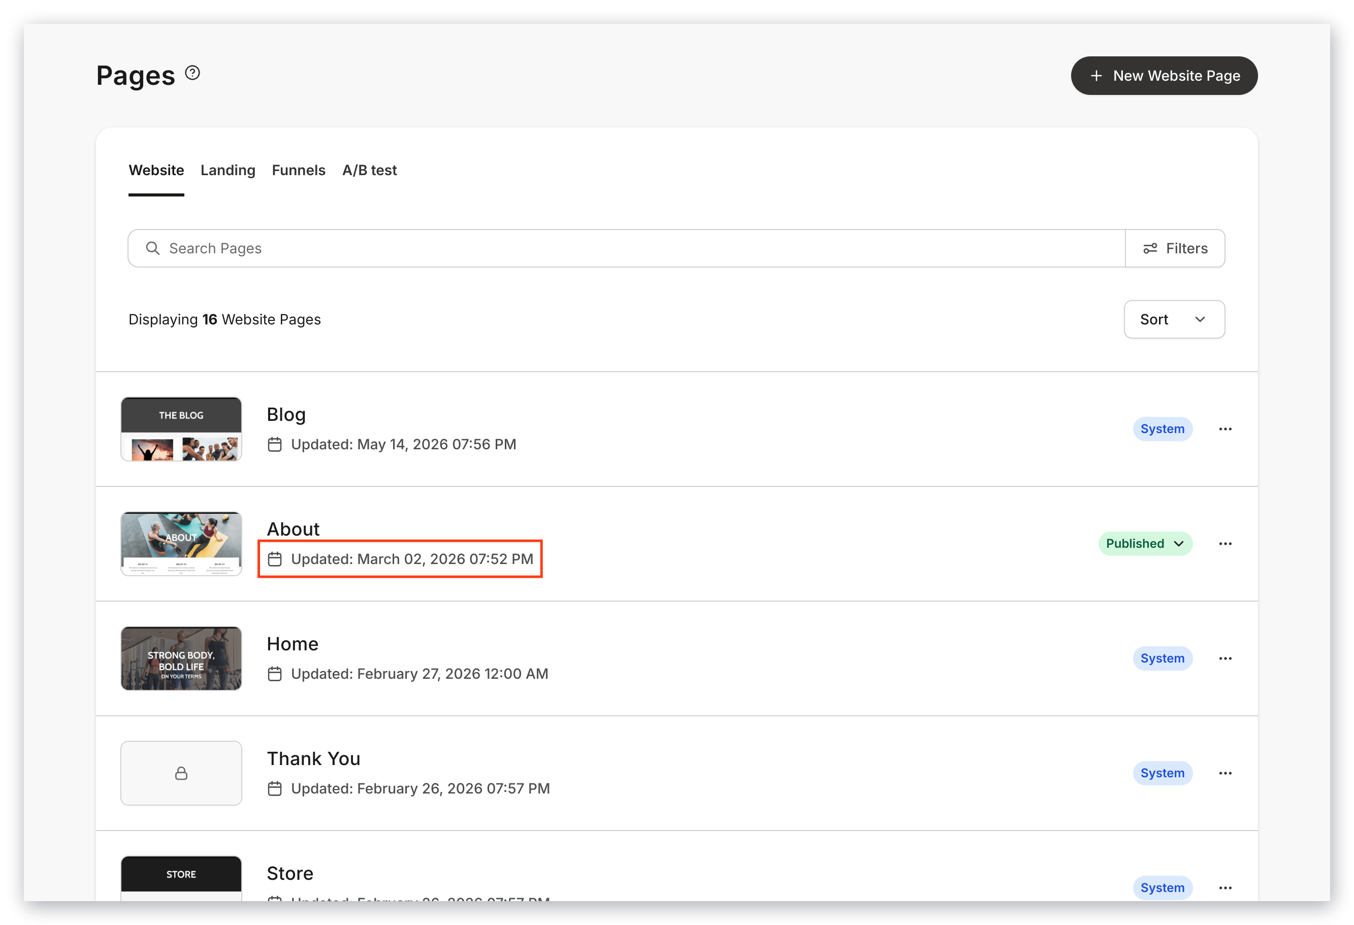This screenshot has height=925, width=1354.
Task: Click 'Updated: March 02, 2026 07:52 PM' text
Action: (412, 559)
